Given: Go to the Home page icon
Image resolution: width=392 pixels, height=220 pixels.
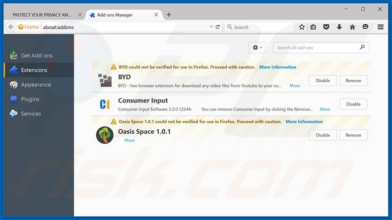Looking at the screenshot, I should 352,27.
